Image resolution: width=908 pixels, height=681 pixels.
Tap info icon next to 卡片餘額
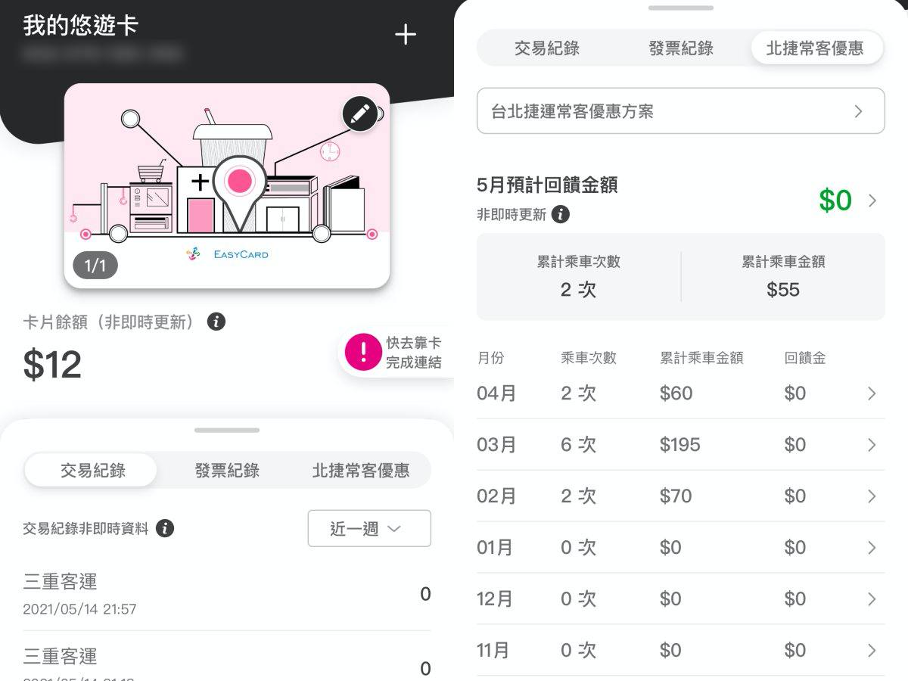point(216,322)
